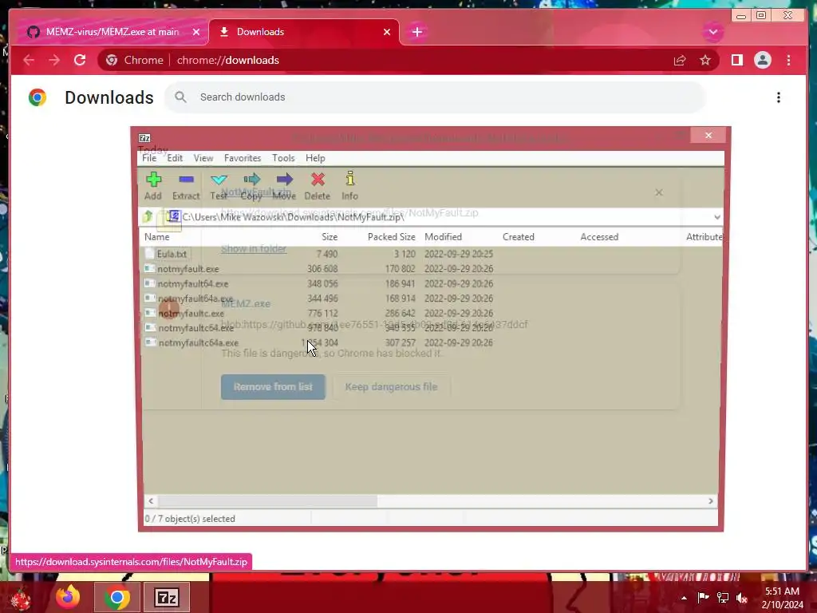Click Remove from list button
817x613 pixels.
[273, 387]
